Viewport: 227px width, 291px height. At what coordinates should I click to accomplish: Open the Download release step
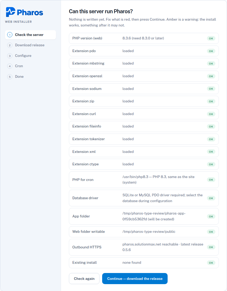(x=30, y=45)
